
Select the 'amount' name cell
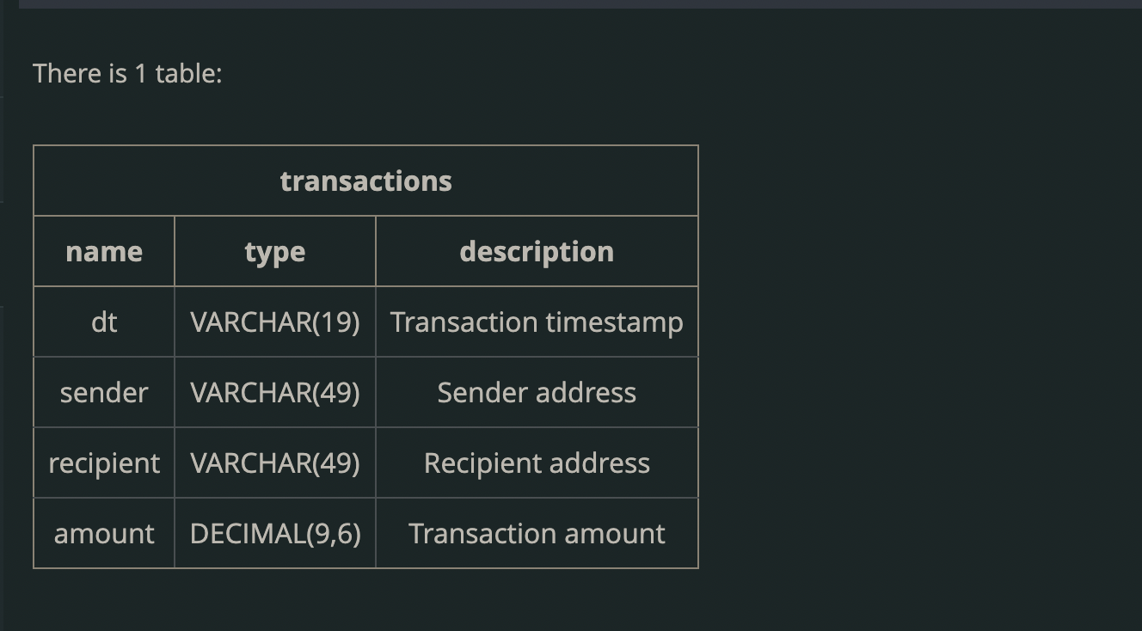coord(104,534)
